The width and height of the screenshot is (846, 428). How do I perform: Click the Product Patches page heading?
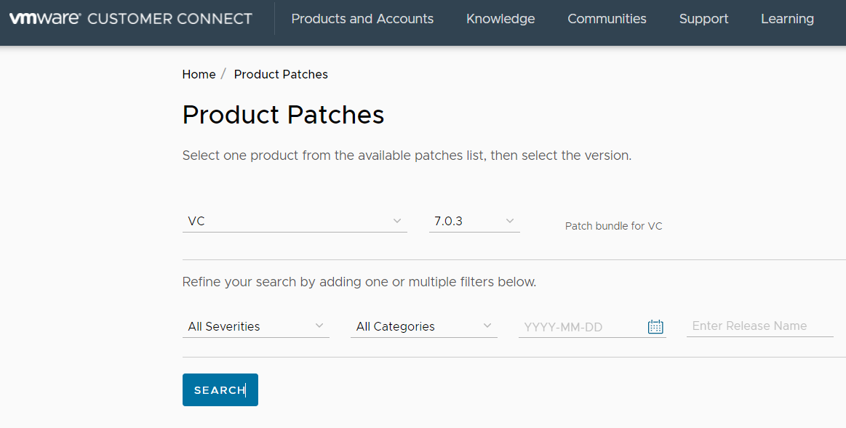tap(283, 115)
